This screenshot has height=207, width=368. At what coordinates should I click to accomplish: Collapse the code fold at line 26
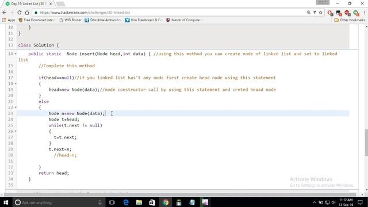click(16, 131)
